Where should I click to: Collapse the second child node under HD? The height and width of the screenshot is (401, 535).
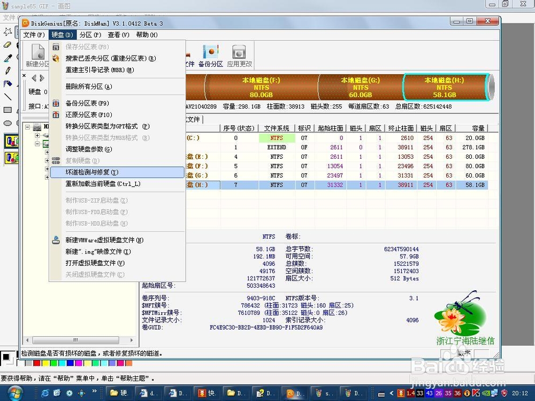pyautogui.click(x=37, y=144)
